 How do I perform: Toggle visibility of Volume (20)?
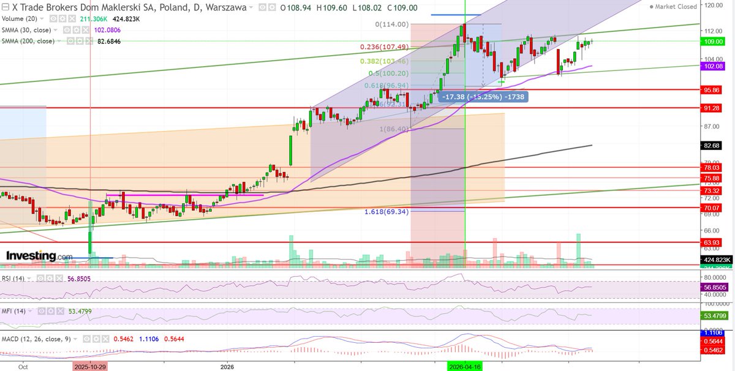(x=54, y=18)
